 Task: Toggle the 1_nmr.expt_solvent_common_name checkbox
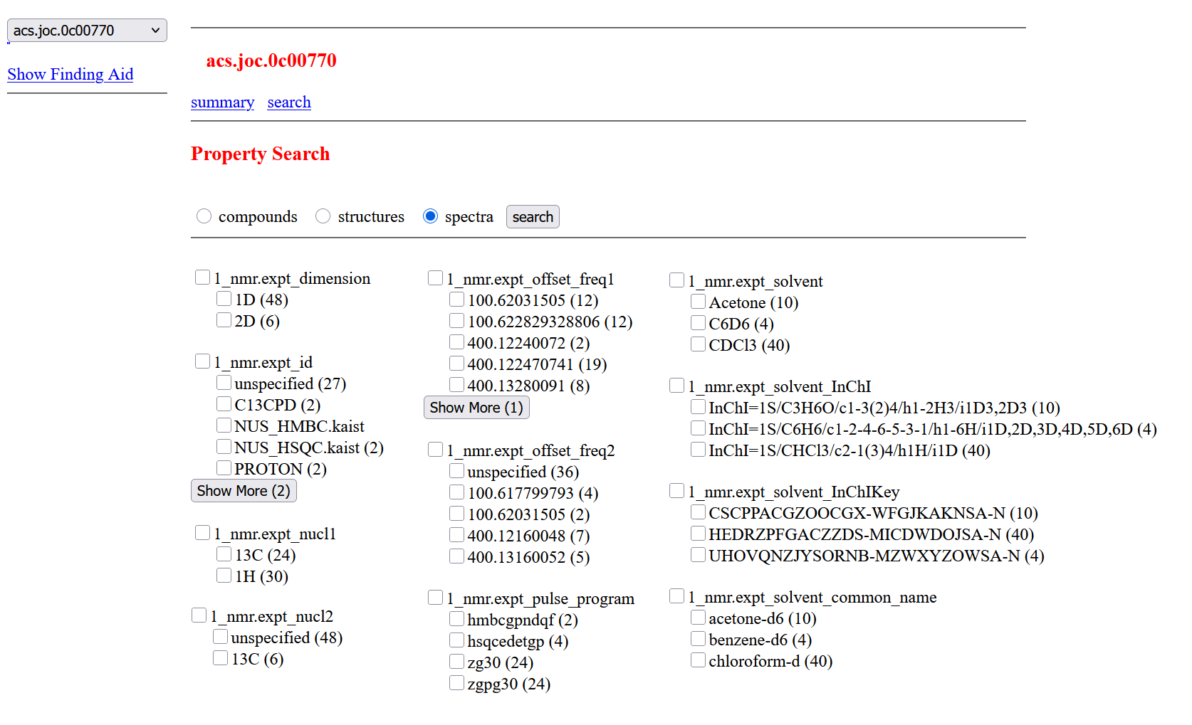tap(676, 596)
